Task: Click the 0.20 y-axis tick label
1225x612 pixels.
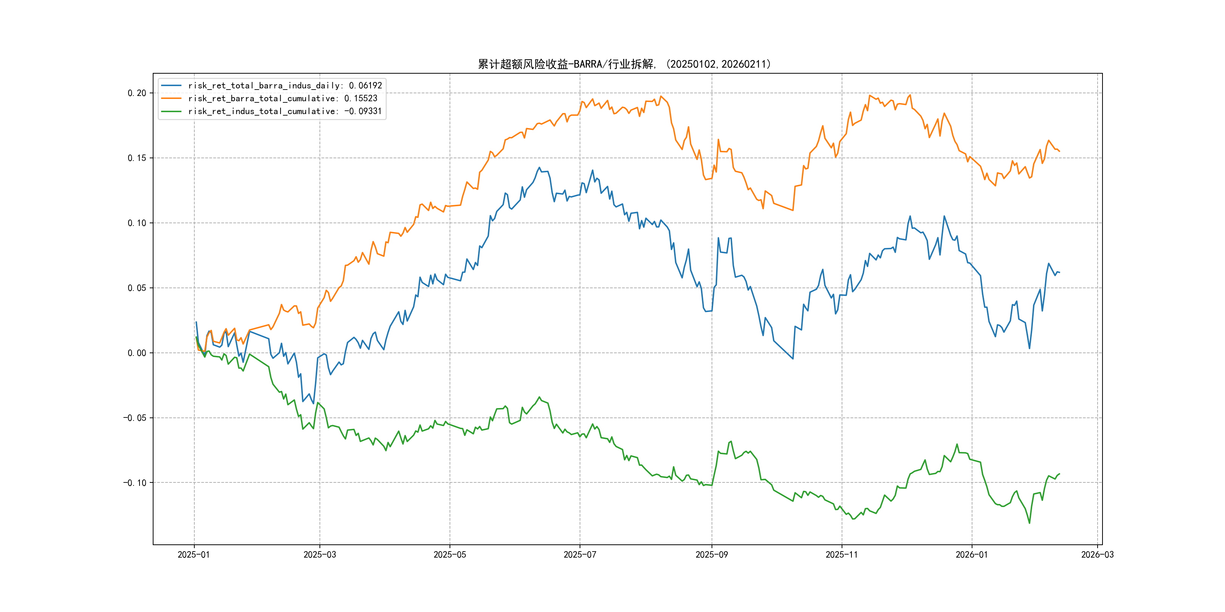Action: [x=136, y=93]
